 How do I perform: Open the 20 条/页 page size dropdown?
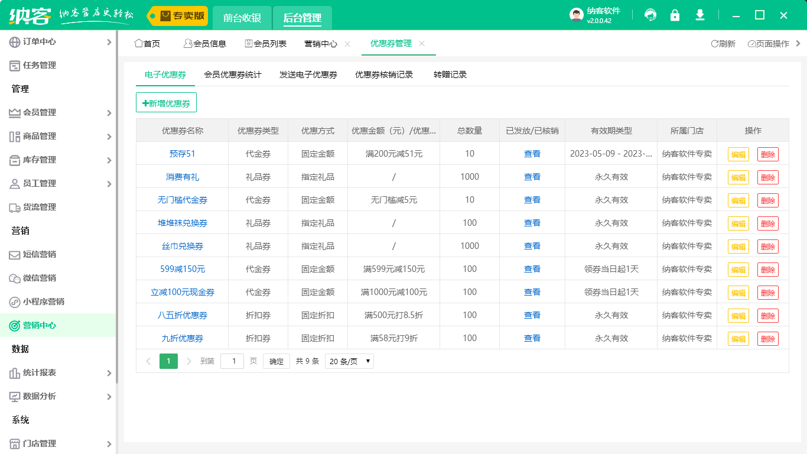pyautogui.click(x=349, y=361)
